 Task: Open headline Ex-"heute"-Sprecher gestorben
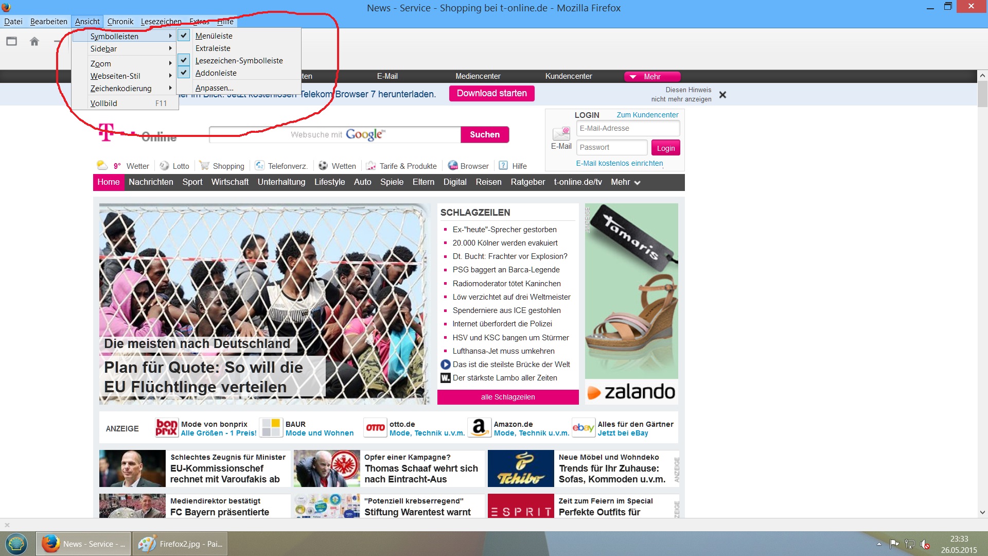point(504,230)
